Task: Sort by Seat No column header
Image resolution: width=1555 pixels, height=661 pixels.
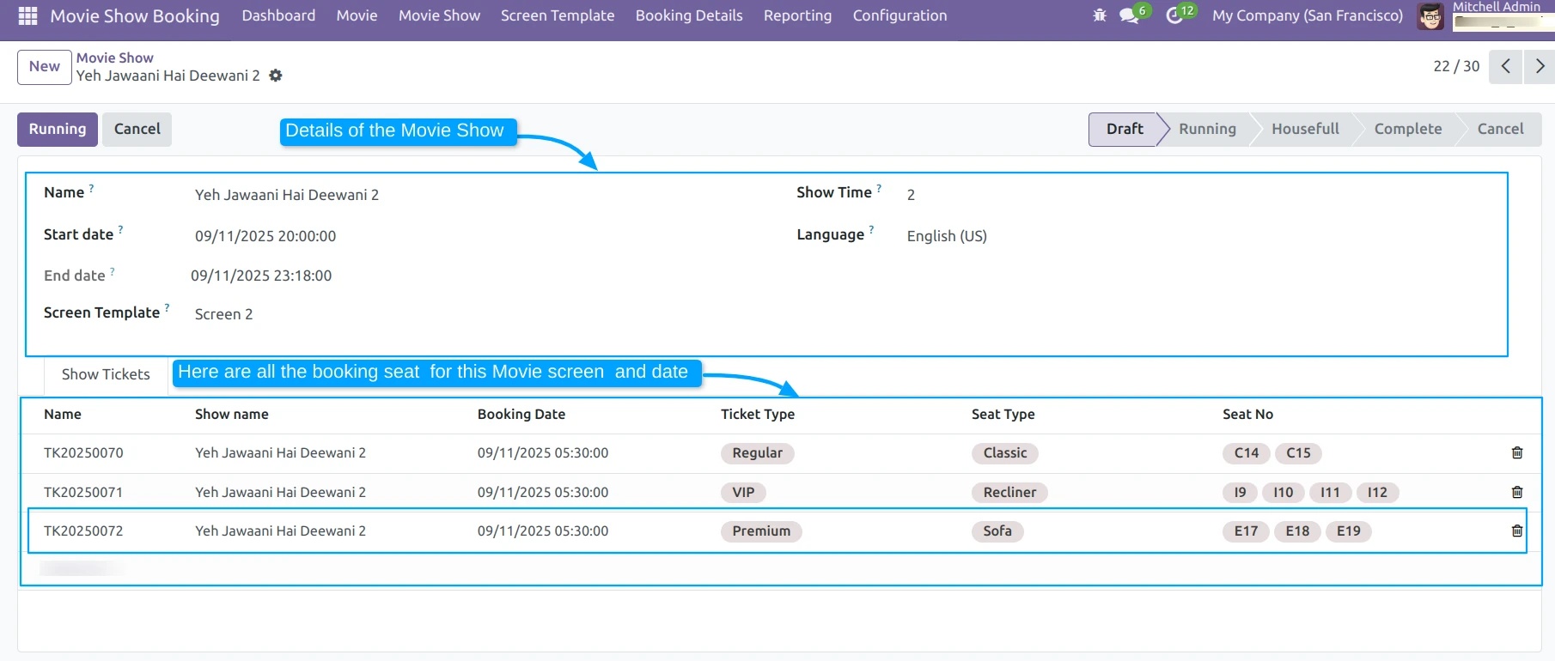Action: coord(1247,415)
